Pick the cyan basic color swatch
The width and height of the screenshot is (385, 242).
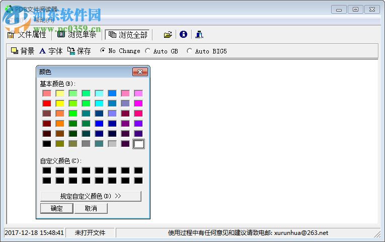pyautogui.click(x=99, y=103)
